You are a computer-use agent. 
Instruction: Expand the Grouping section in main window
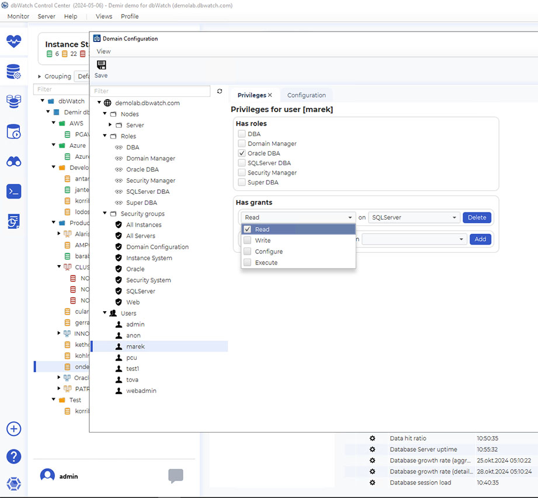[40, 76]
